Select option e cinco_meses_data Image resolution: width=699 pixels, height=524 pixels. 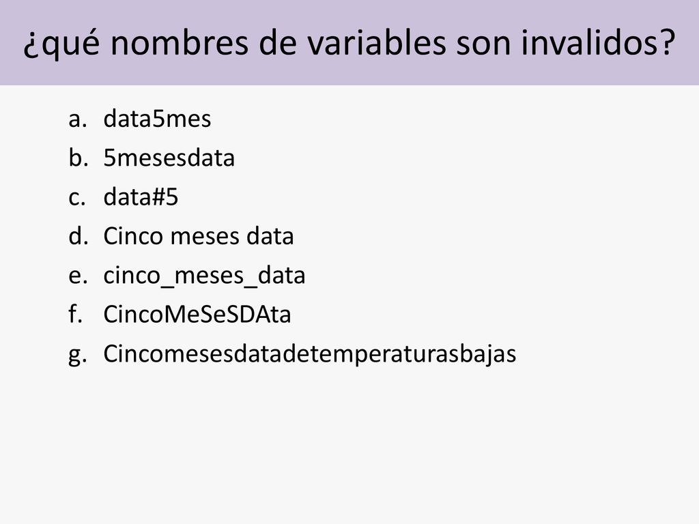coord(204,276)
